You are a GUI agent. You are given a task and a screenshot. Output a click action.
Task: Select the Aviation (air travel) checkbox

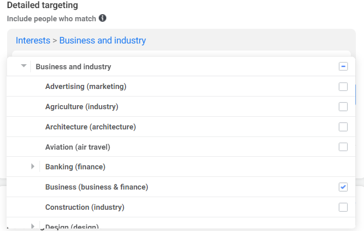point(343,147)
